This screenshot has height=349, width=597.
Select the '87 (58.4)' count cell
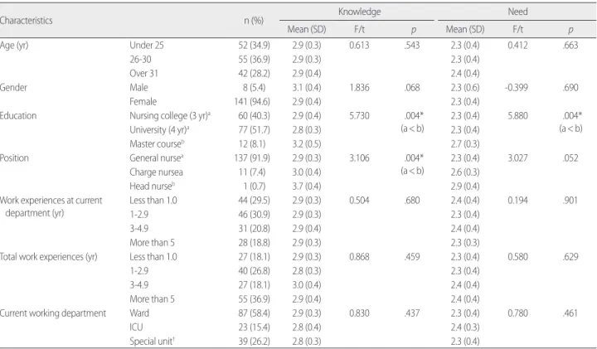tap(254, 313)
